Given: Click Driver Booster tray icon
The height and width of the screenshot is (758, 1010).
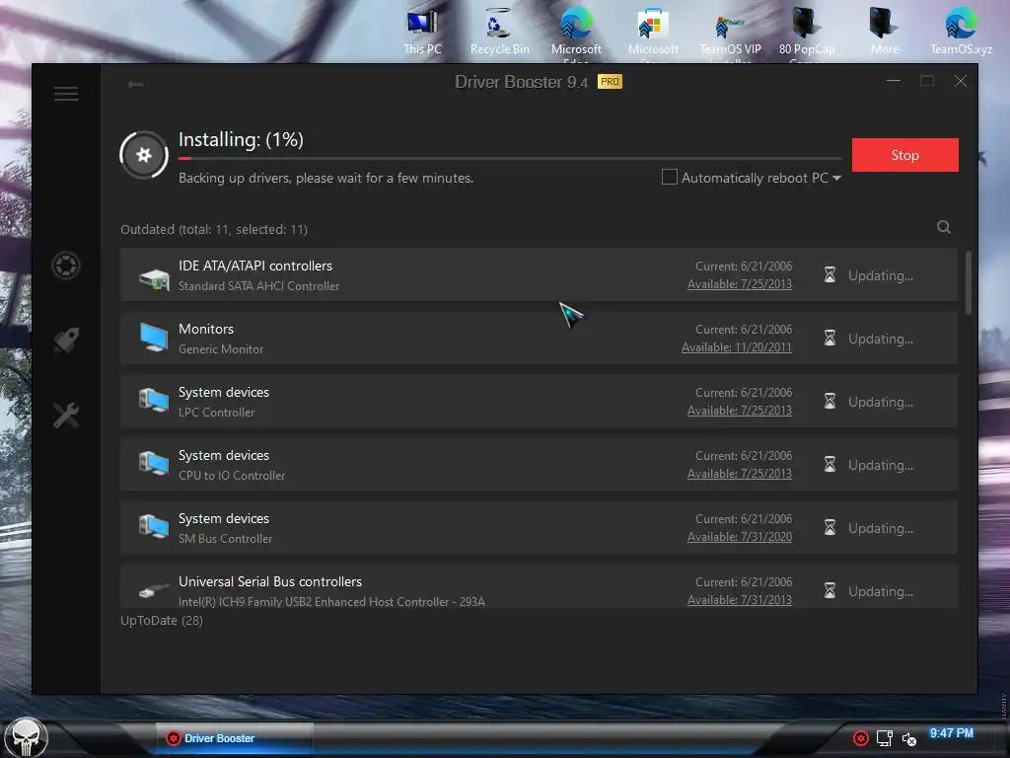Looking at the screenshot, I should click(860, 738).
